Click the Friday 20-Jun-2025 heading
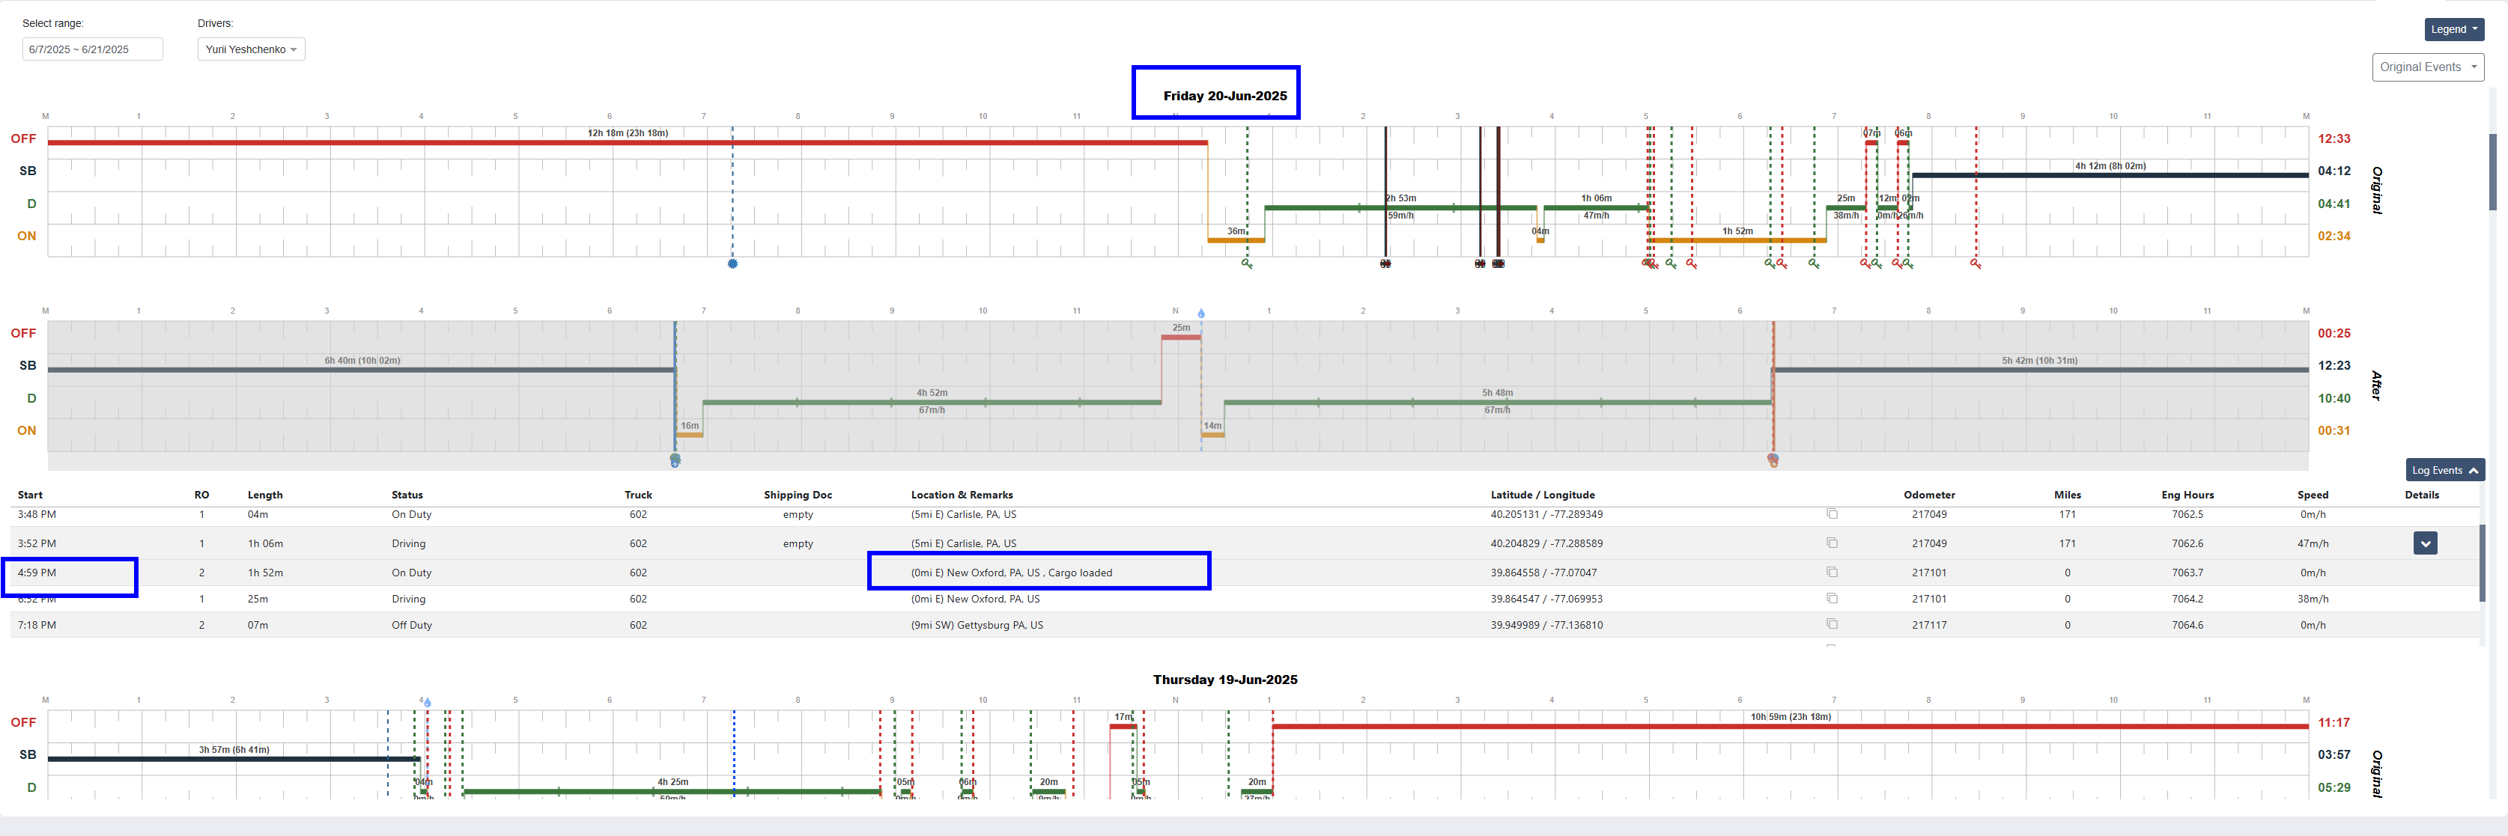Image resolution: width=2508 pixels, height=836 pixels. click(x=1224, y=95)
